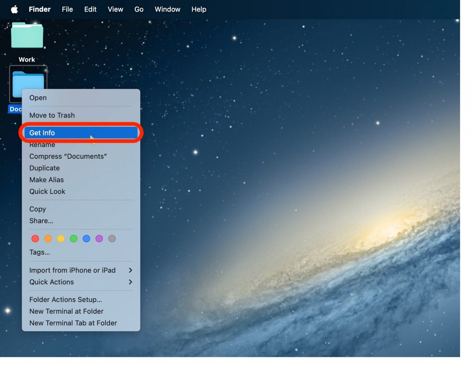The height and width of the screenshot is (368, 471).
Task: Choose Compress "Documents"
Action: click(x=68, y=156)
